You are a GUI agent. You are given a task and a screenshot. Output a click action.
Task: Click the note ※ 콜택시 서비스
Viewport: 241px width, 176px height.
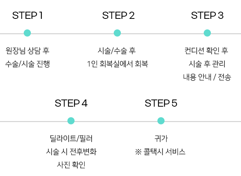pos(160,152)
